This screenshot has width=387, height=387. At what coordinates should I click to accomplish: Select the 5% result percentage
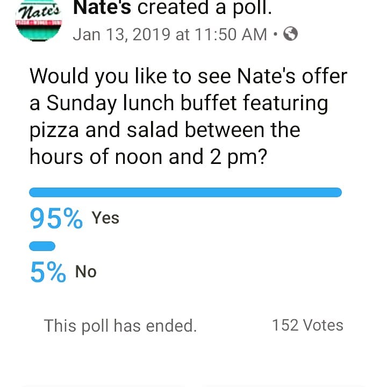coord(48,273)
